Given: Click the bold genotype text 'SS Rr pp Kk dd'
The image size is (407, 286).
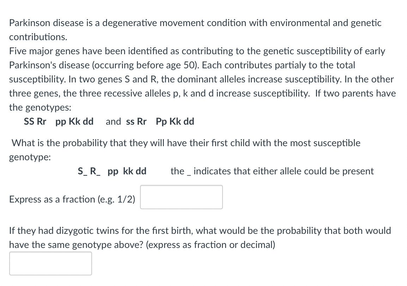Looking at the screenshot, I should pos(59,122).
